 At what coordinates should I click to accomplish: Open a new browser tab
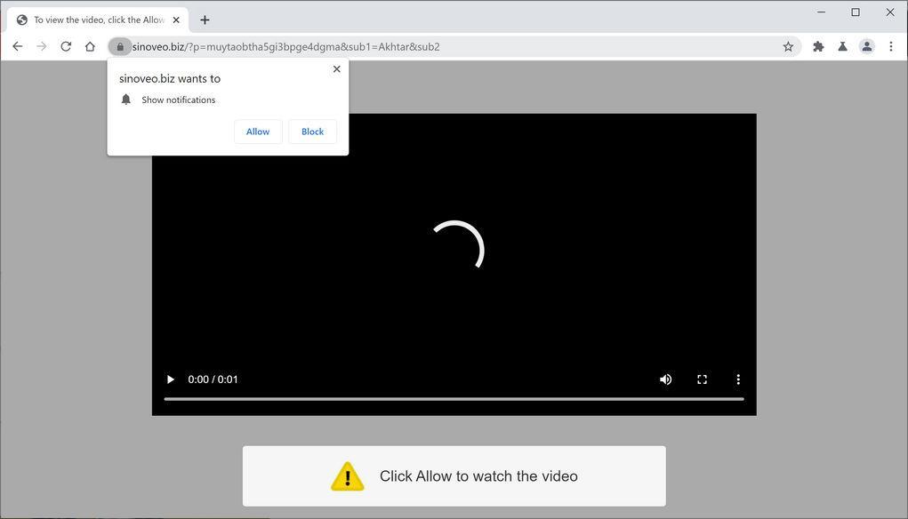(205, 19)
